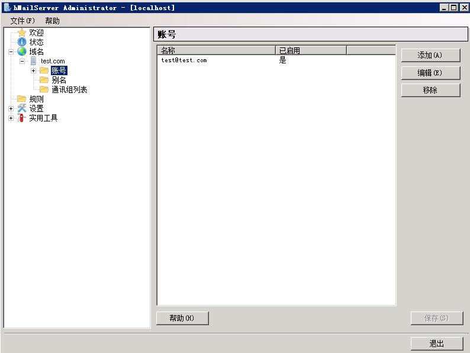
Task: Click the 退出 button
Action: (437, 344)
